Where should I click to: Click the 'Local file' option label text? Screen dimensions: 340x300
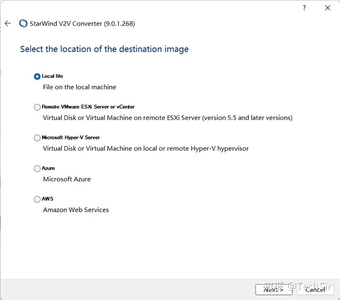pyautogui.click(x=52, y=76)
